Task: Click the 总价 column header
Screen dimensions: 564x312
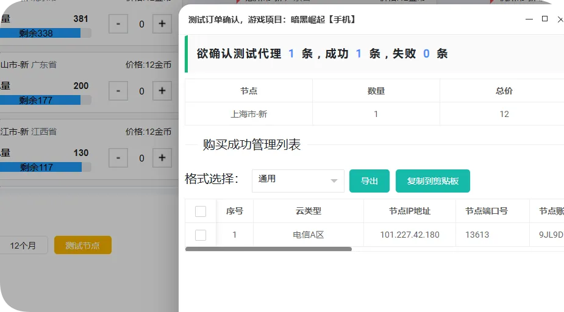Action: (504, 91)
